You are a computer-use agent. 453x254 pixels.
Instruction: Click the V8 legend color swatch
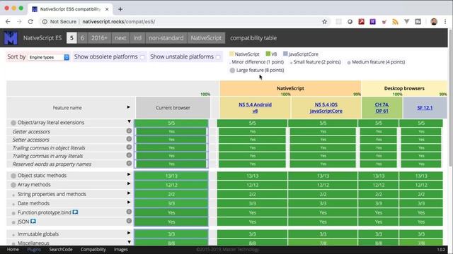coord(268,54)
